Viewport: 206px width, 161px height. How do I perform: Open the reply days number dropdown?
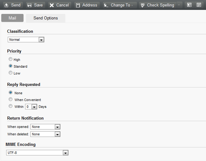click(x=34, y=107)
